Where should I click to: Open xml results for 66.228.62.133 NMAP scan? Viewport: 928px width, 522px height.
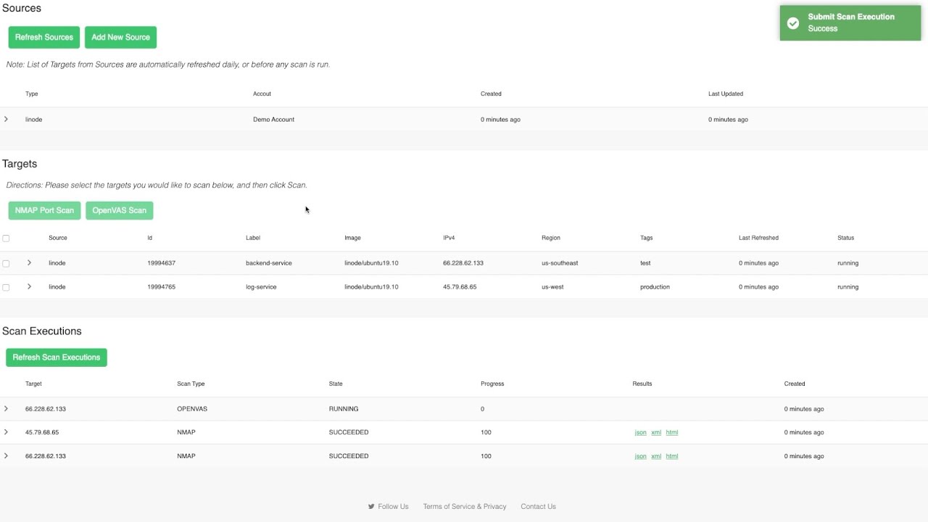(x=656, y=457)
